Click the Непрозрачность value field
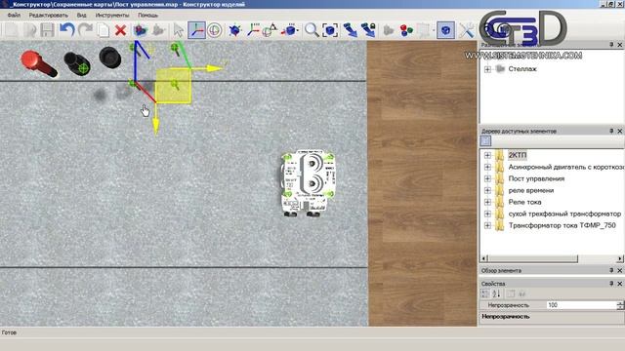625x351 pixels. [581, 305]
